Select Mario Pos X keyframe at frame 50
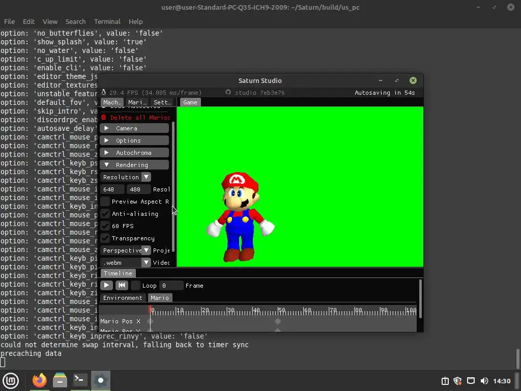The width and height of the screenshot is (521, 391). click(278, 321)
